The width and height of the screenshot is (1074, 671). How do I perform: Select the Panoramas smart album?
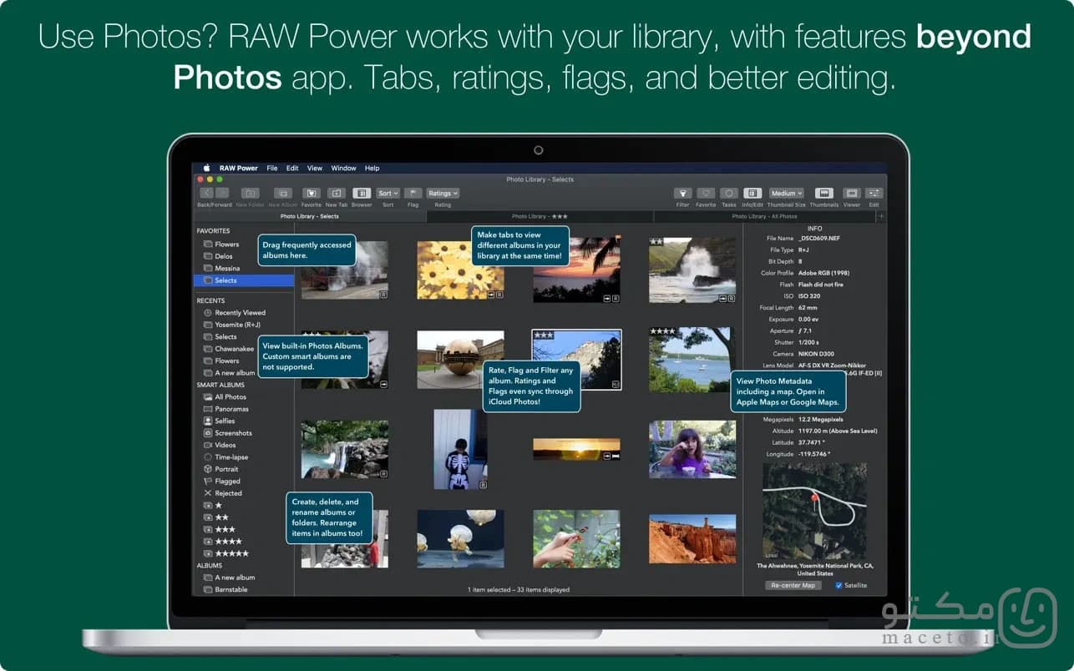[226, 409]
